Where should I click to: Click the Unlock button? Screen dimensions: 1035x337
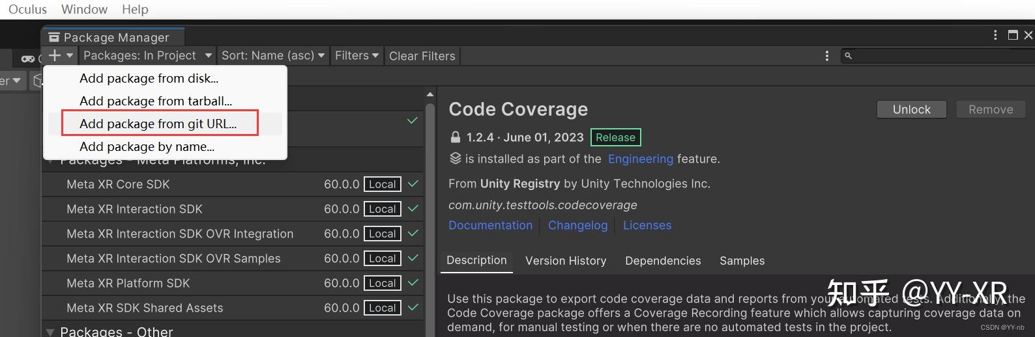click(x=911, y=109)
